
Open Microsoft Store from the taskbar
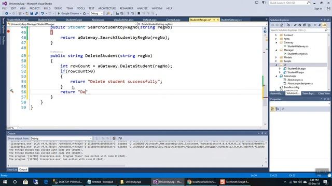25,182
